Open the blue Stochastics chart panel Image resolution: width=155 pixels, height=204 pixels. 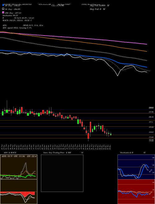136,167
